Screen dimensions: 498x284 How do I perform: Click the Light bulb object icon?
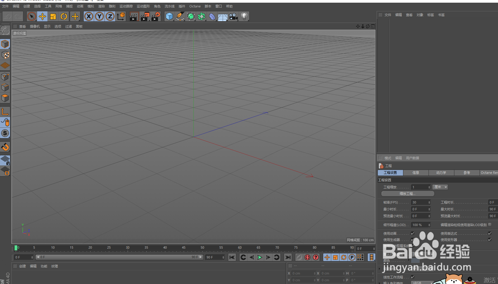click(244, 16)
